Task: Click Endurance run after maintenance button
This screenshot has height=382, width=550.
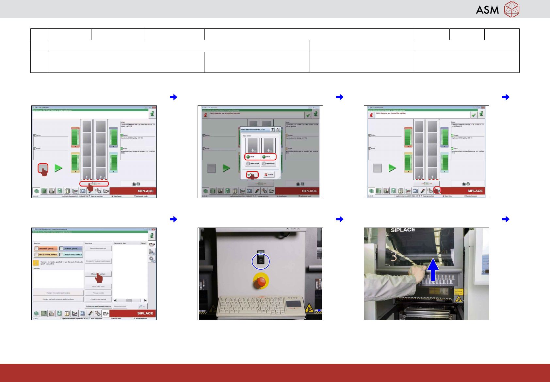Action: click(x=98, y=306)
